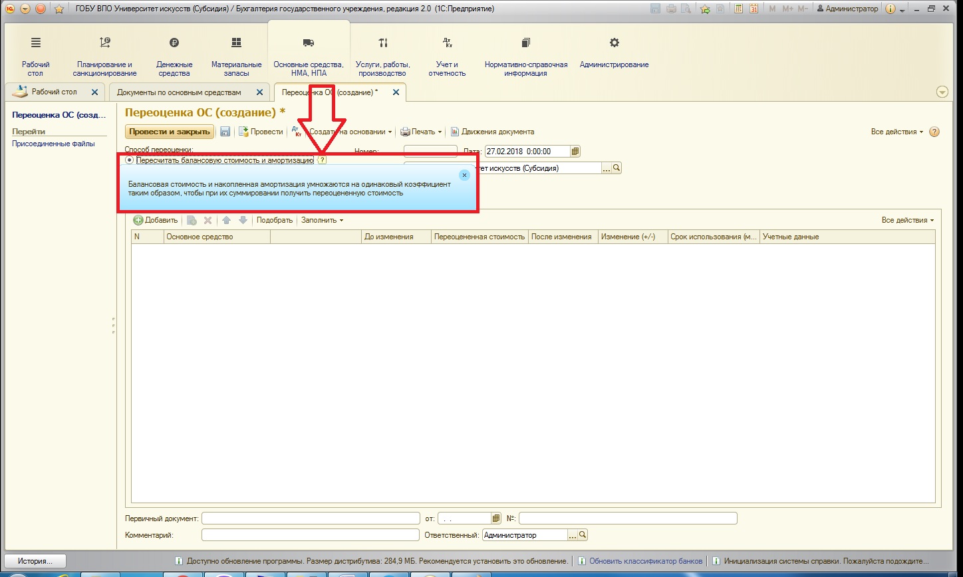Open Основные средства, НМА, НПА section
963x577 pixels.
click(309, 57)
